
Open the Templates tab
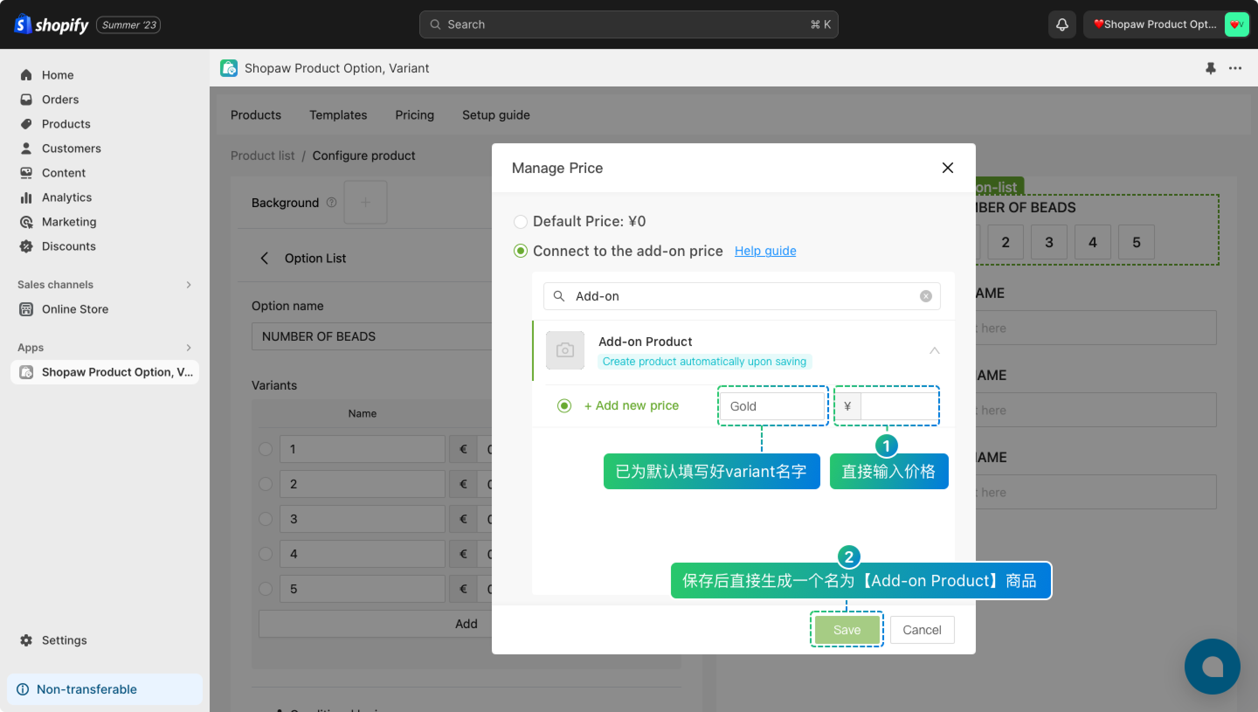[x=338, y=115]
